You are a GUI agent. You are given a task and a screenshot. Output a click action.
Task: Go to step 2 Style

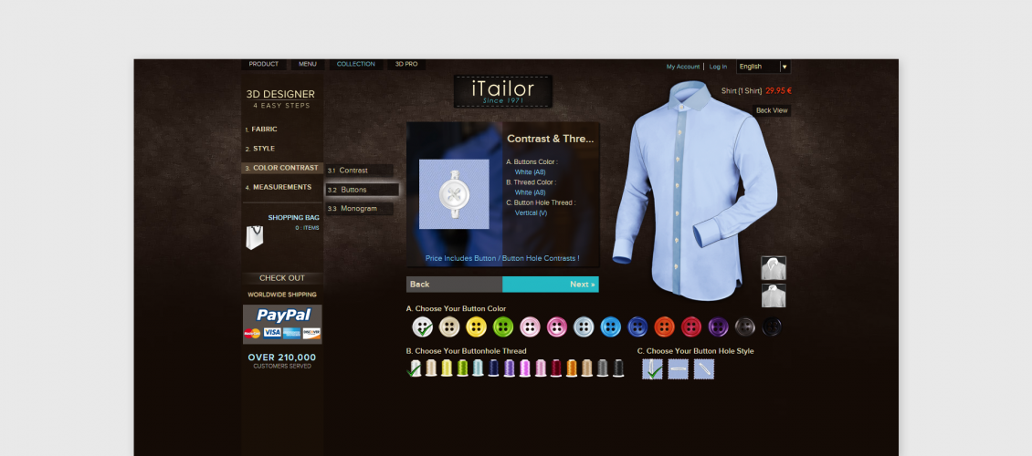[263, 149]
